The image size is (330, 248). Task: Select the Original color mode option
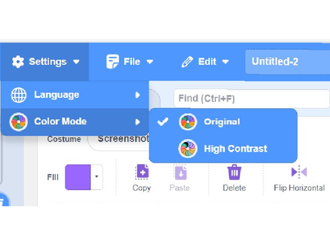(223, 122)
